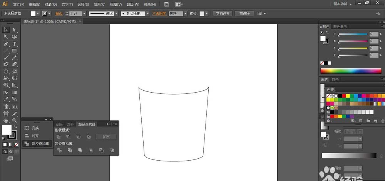Click the CMYK color spectrum bar
This screenshot has height=181, width=385.
[351, 71]
